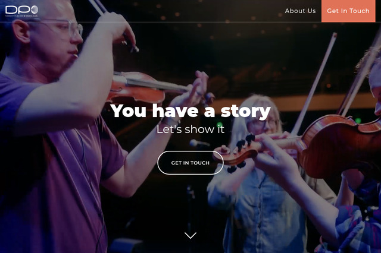The height and width of the screenshot is (253, 381).
Task: Select the orange Get In Touch nav item
Action: pos(348,11)
